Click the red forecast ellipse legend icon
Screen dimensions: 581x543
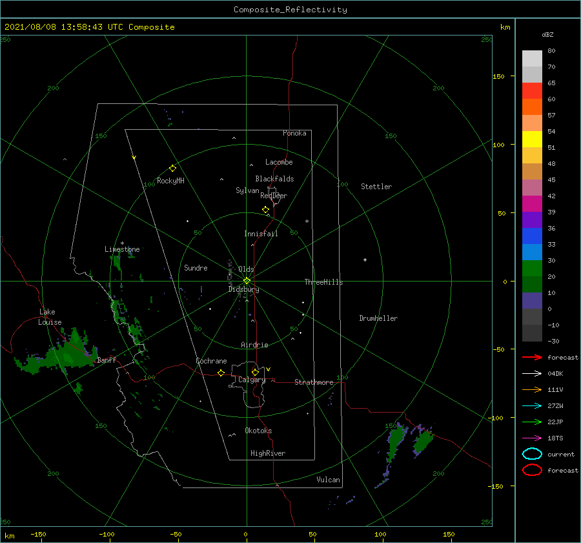pos(532,470)
